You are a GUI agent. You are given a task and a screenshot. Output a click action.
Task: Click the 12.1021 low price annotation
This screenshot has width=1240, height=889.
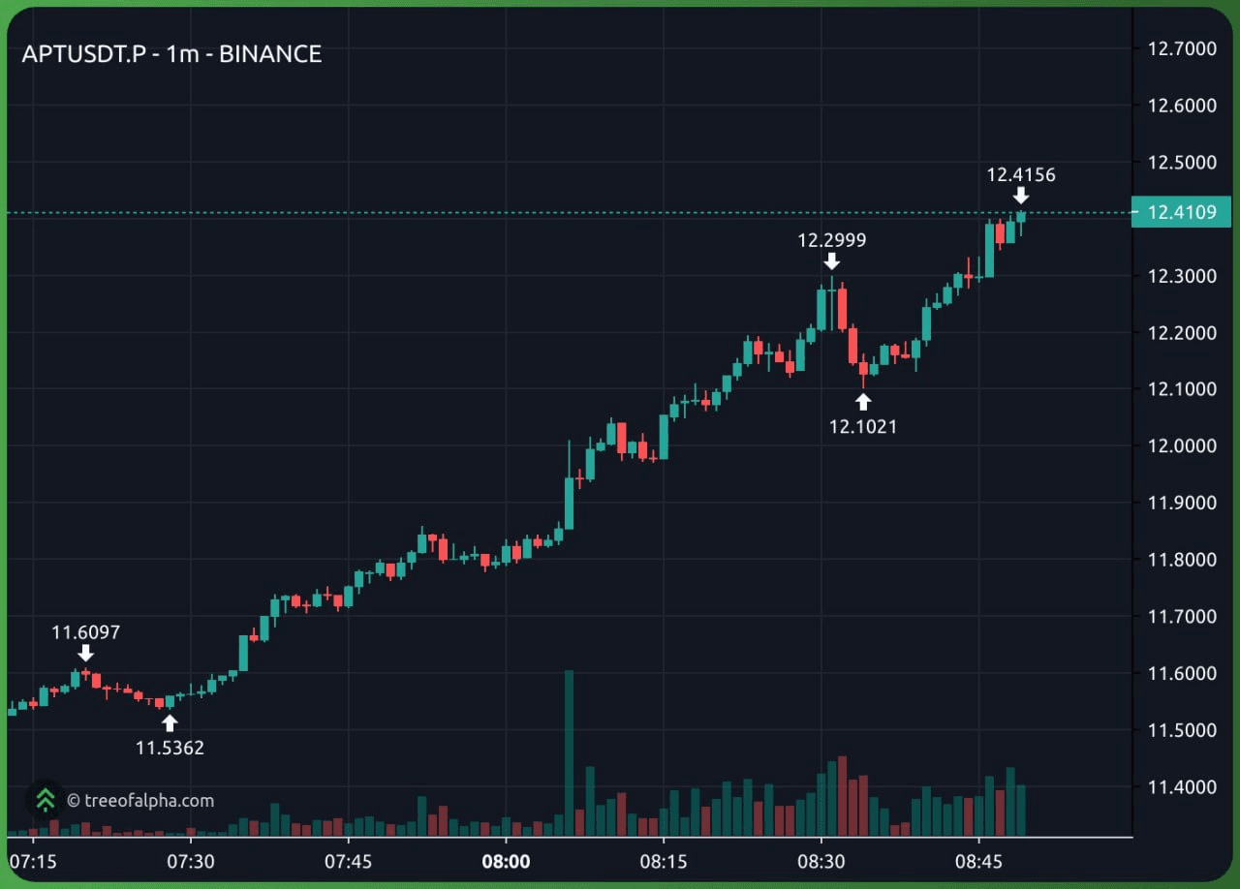coord(863,425)
